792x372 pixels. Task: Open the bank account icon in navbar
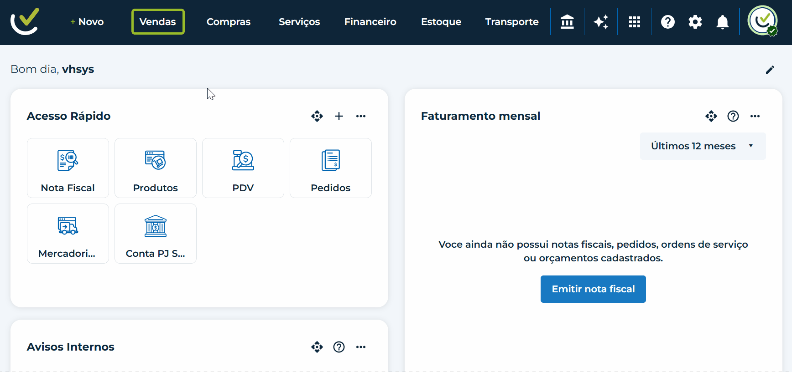[x=567, y=22]
